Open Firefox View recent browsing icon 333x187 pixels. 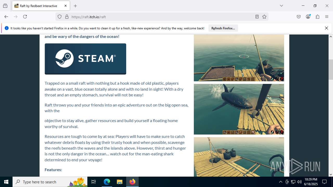[5, 6]
